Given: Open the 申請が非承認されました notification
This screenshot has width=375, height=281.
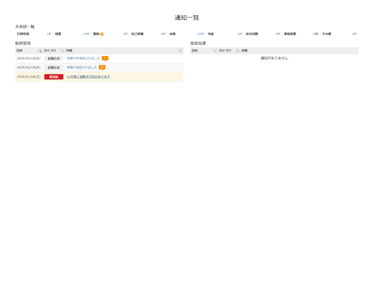Looking at the screenshot, I should click(83, 58).
